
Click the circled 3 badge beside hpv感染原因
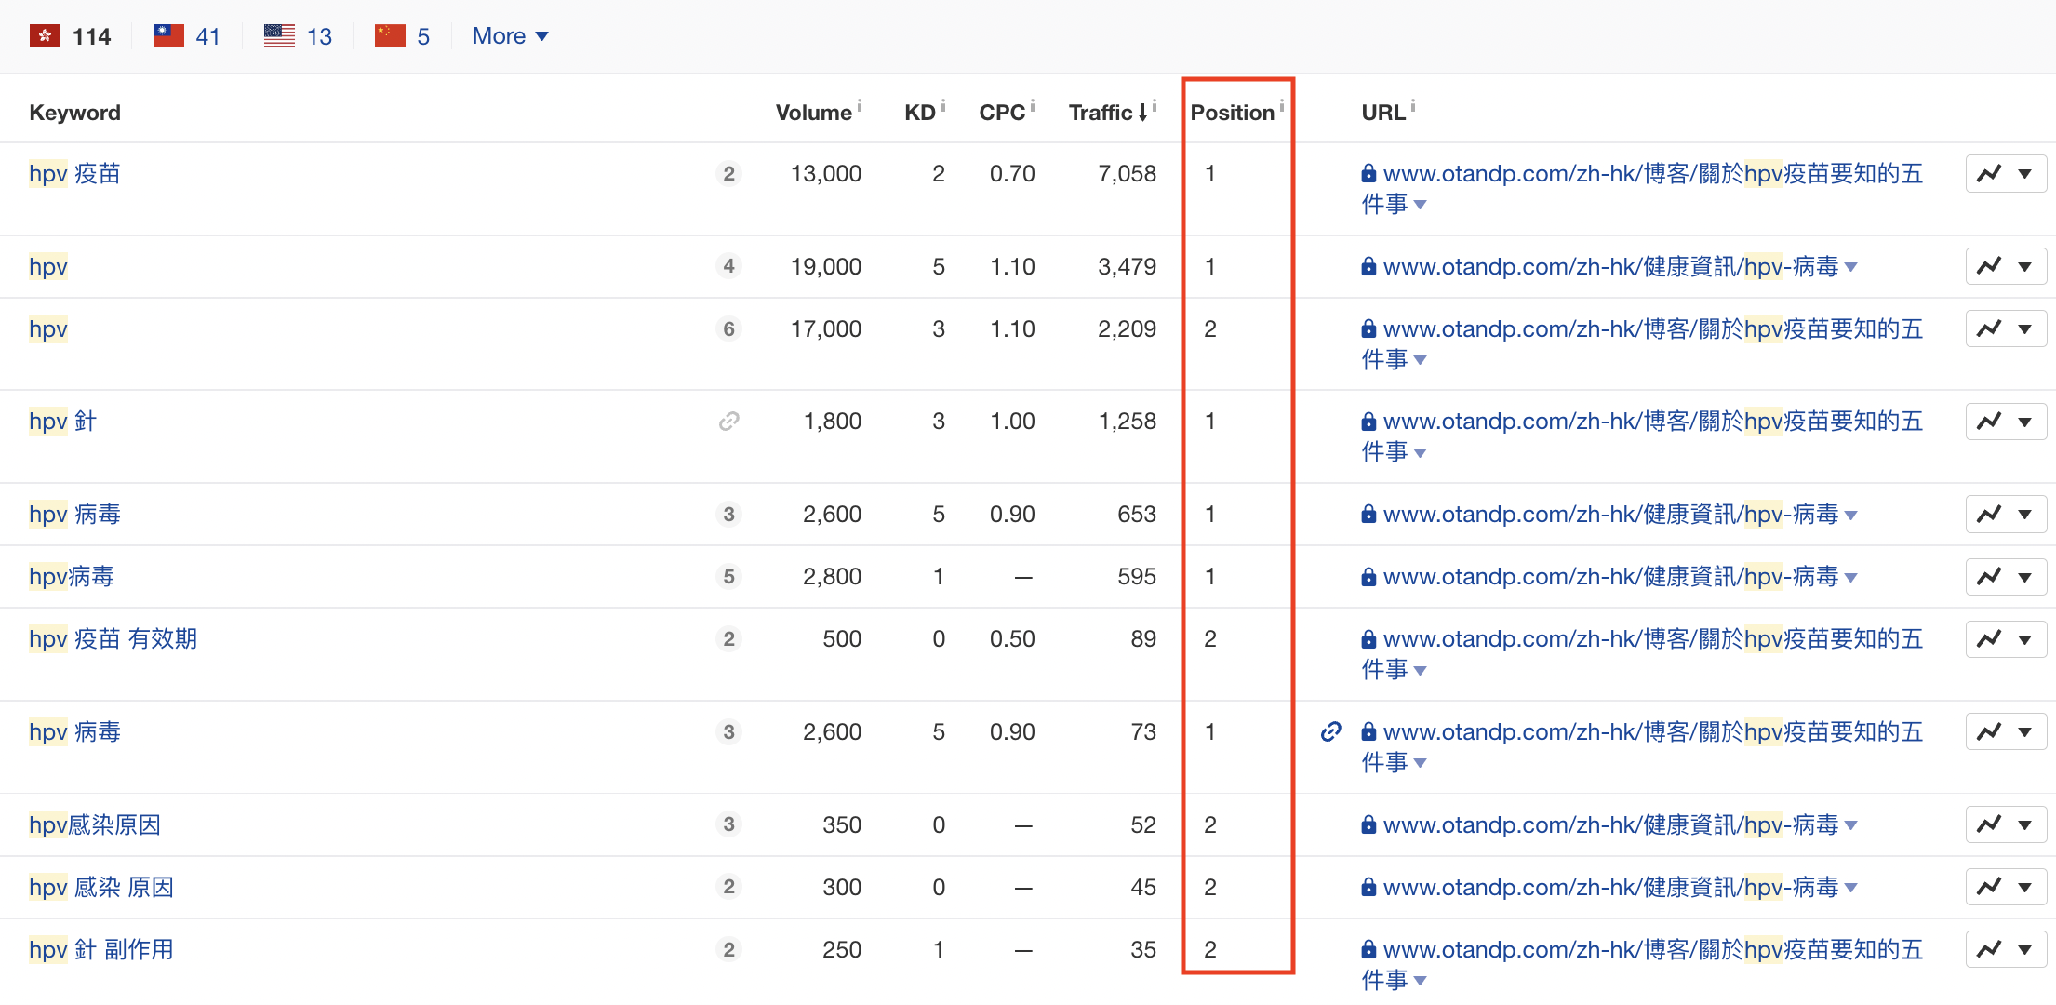click(x=729, y=824)
